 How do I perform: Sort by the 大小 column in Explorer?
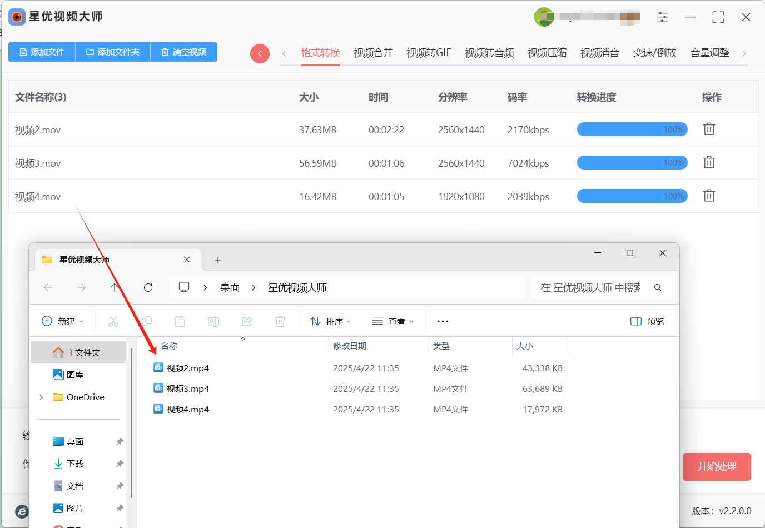(525, 346)
